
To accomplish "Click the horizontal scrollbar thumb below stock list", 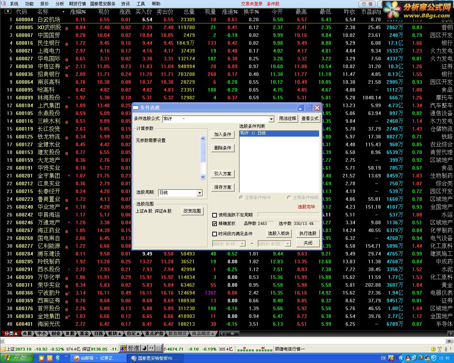I will (x=233, y=334).
